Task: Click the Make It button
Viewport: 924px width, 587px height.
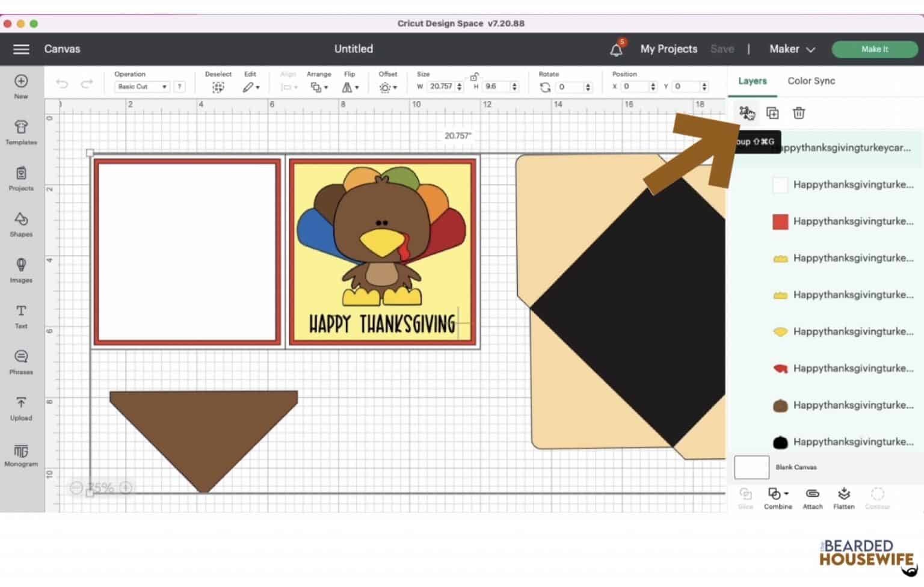Action: point(874,49)
